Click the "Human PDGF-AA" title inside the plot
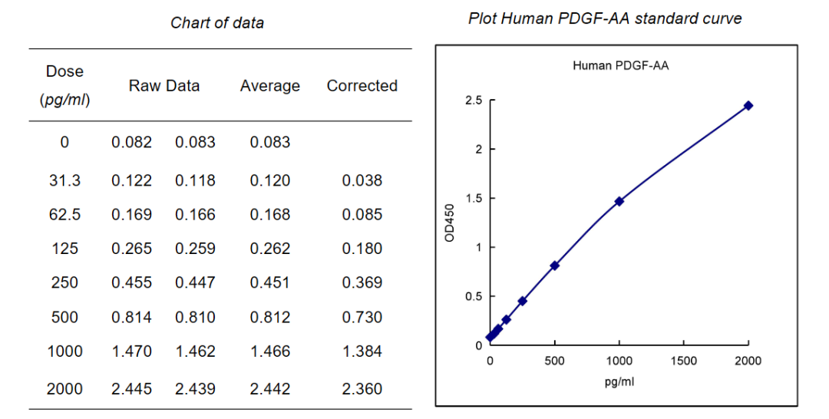The width and height of the screenshot is (829, 419). 620,66
